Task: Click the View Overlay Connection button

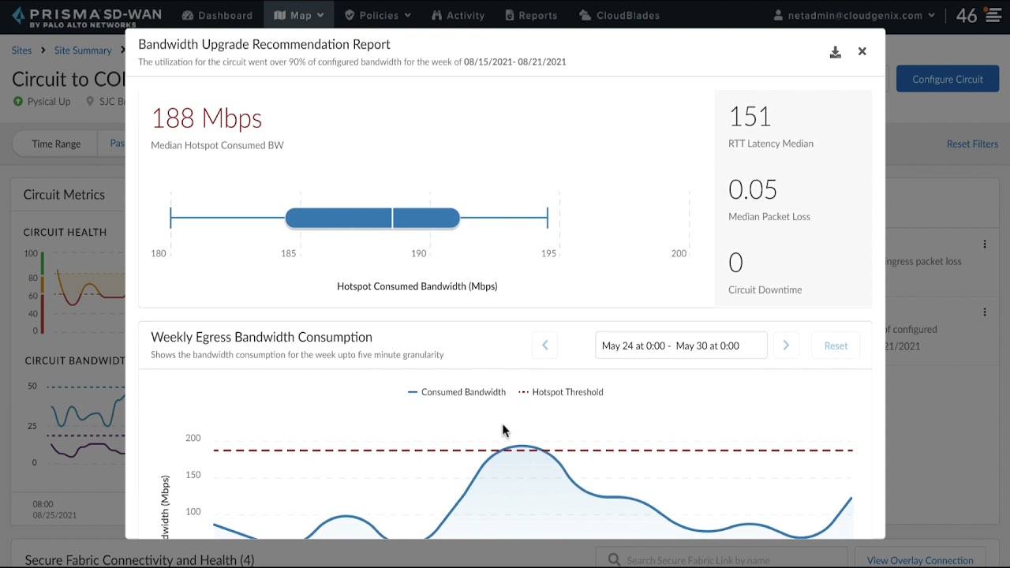Action: coord(920,560)
